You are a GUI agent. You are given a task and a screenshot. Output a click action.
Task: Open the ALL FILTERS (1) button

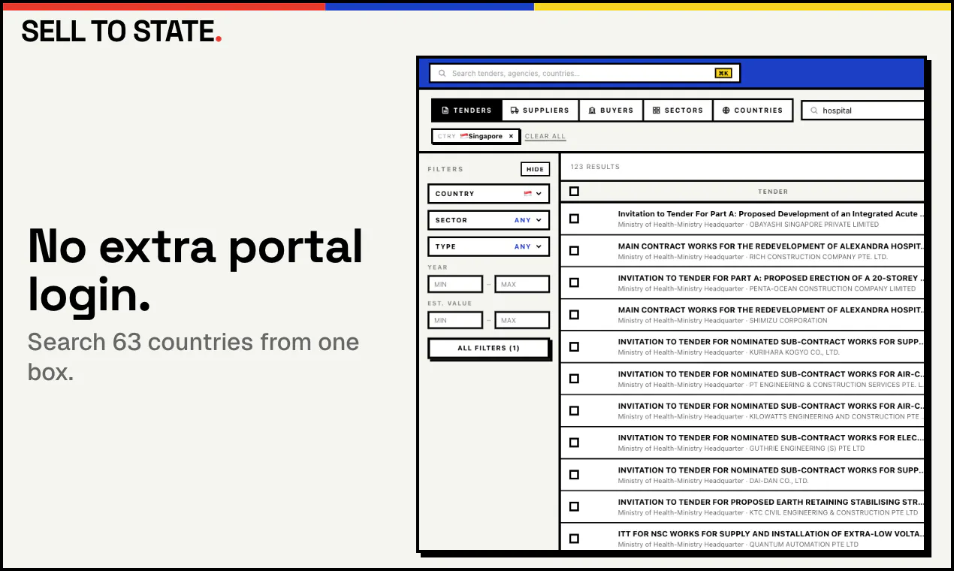click(488, 348)
